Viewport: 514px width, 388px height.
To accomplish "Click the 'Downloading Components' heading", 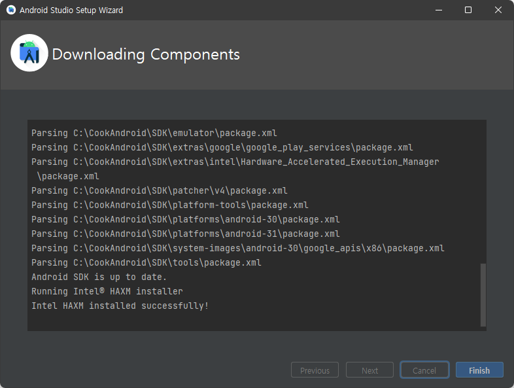I will [146, 54].
